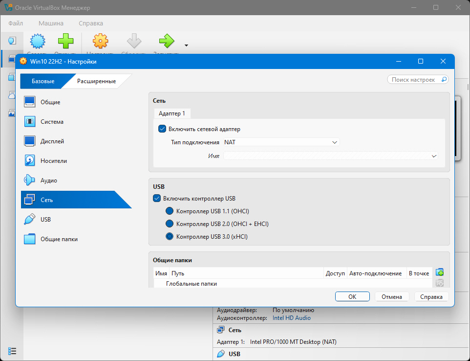Open the USB category in sidebar
Screen dimensions: 470x361
76,219
